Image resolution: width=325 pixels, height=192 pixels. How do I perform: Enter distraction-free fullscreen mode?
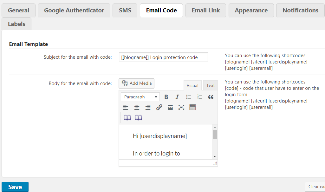coord(181,107)
